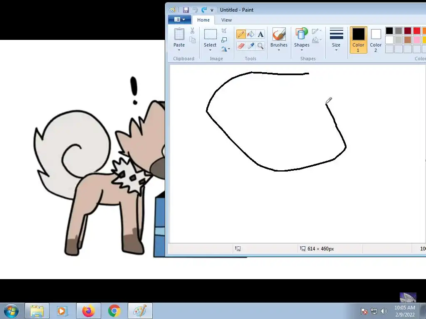
Task: Click the Untitled - Paint title text
Action: tap(237, 10)
